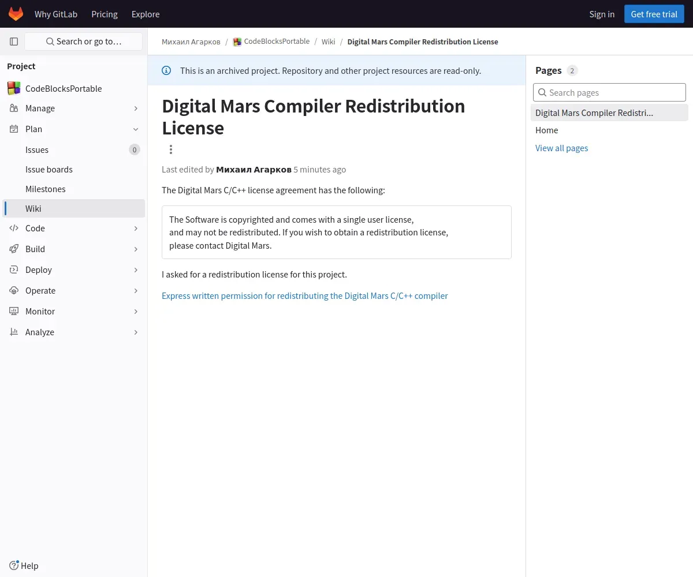Click the Digital Mars Compiler Redistribution License breadcrumb

(x=423, y=42)
